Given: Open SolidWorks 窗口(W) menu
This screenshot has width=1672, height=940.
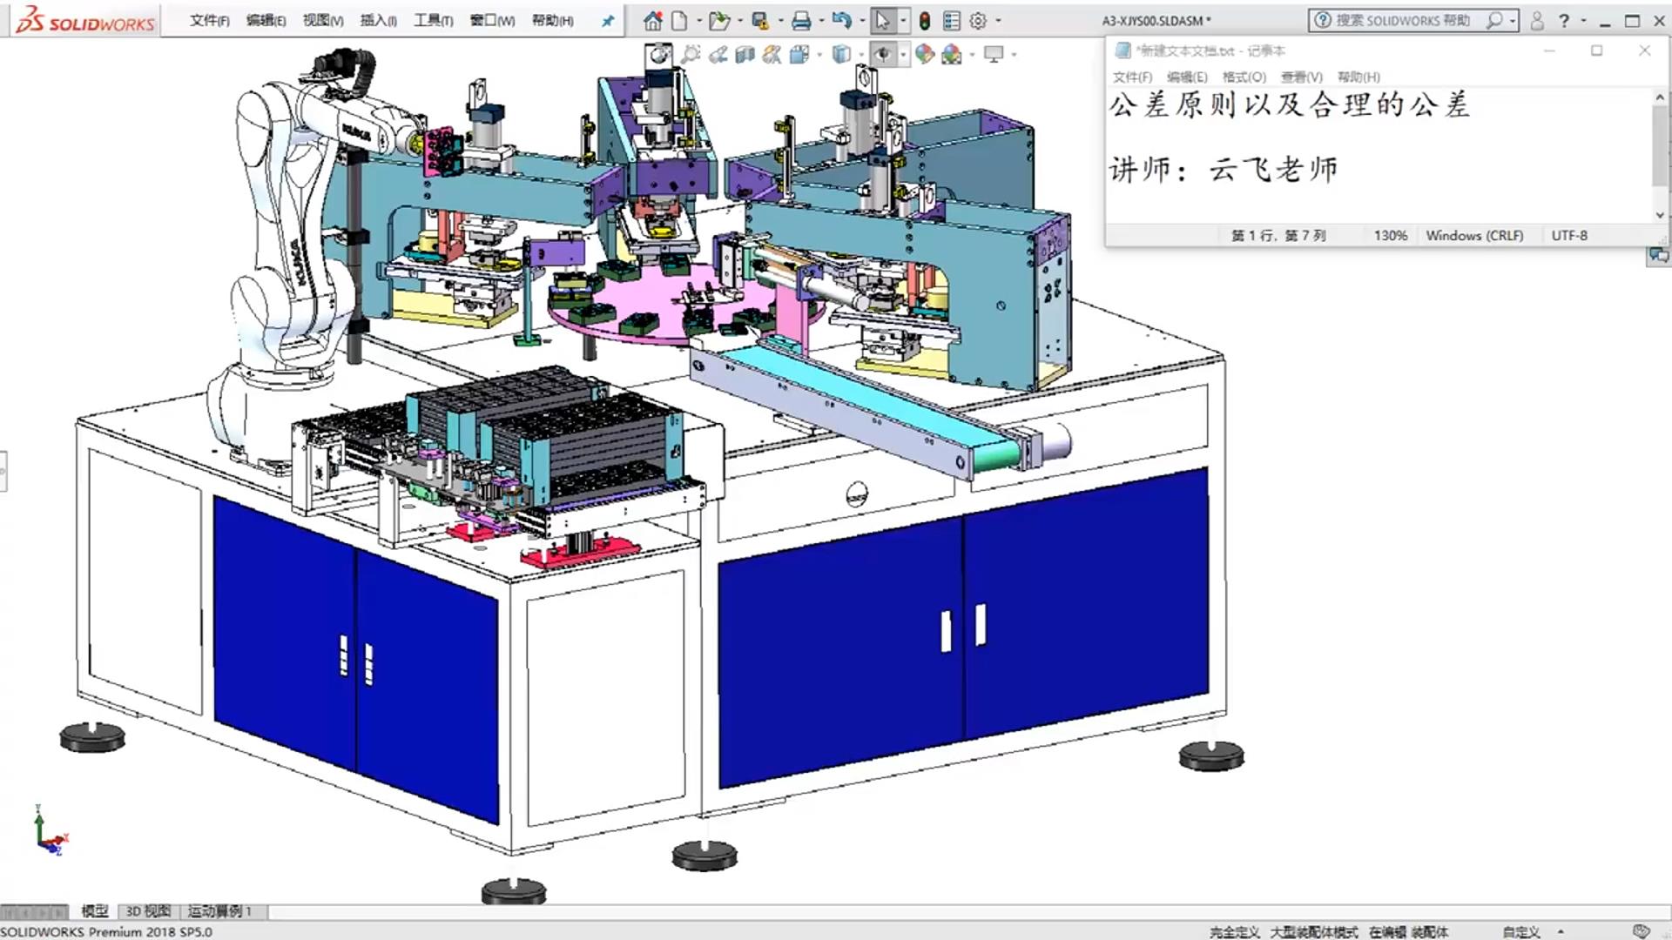Looking at the screenshot, I should (493, 20).
